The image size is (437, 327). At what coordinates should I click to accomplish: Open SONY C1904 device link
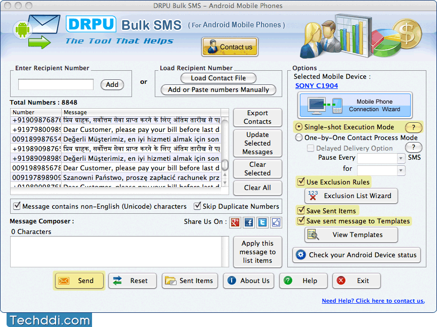[x=317, y=86]
